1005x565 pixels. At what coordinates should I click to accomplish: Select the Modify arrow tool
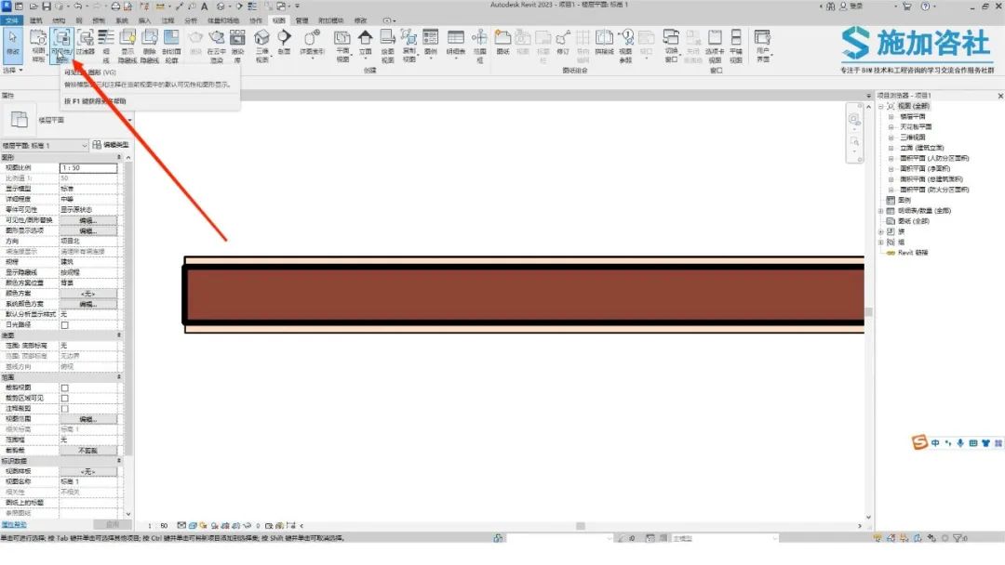tap(12, 43)
